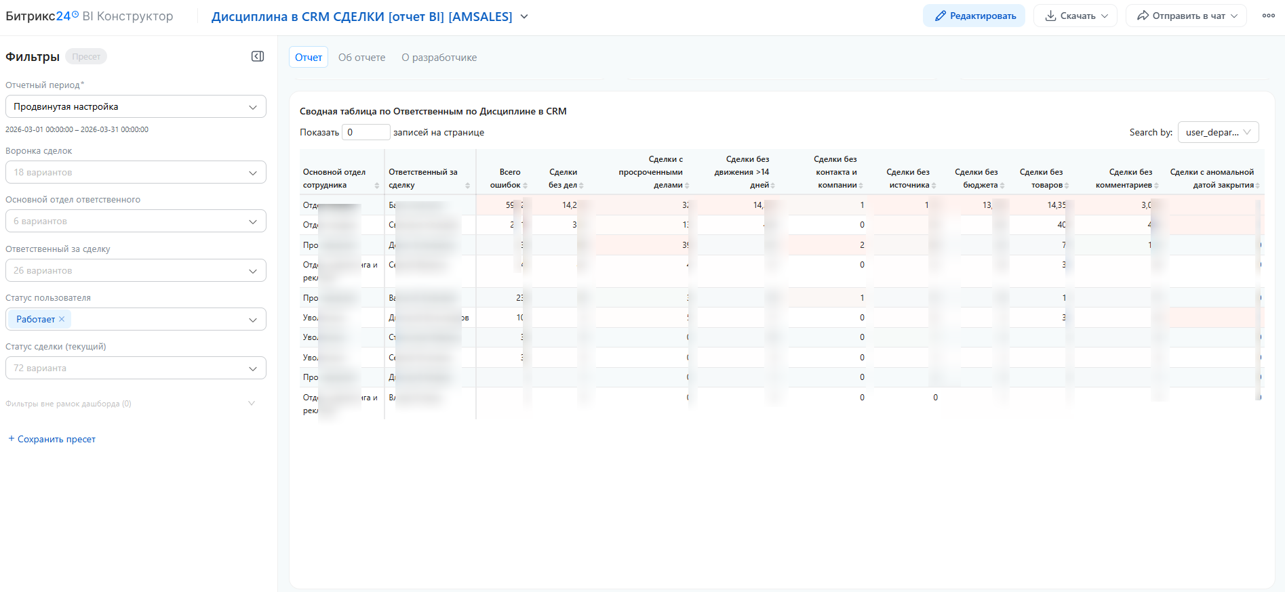Switch to the О разработчике tab
The image size is (1285, 592).
click(x=439, y=58)
